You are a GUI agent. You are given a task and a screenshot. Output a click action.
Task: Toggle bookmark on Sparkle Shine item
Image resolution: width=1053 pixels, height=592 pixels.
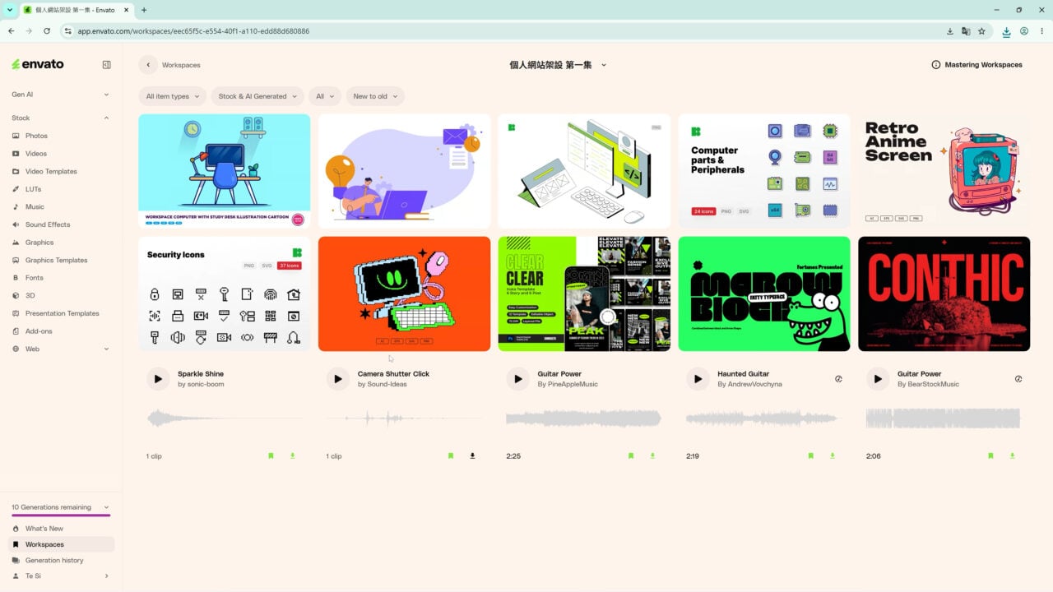[271, 456]
